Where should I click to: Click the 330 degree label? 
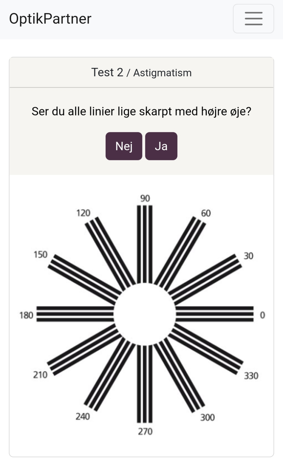(251, 376)
